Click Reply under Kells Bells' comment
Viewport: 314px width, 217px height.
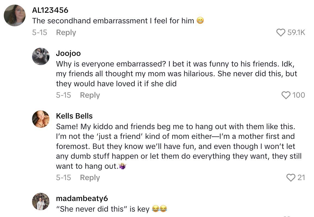coord(90,178)
